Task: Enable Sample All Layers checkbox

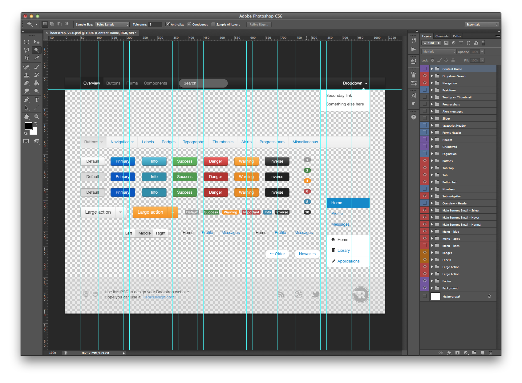Action: pos(213,24)
